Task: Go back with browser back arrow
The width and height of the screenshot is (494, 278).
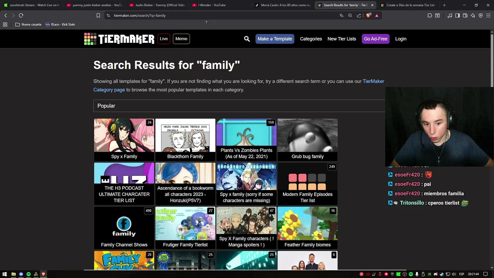Action: [5, 15]
